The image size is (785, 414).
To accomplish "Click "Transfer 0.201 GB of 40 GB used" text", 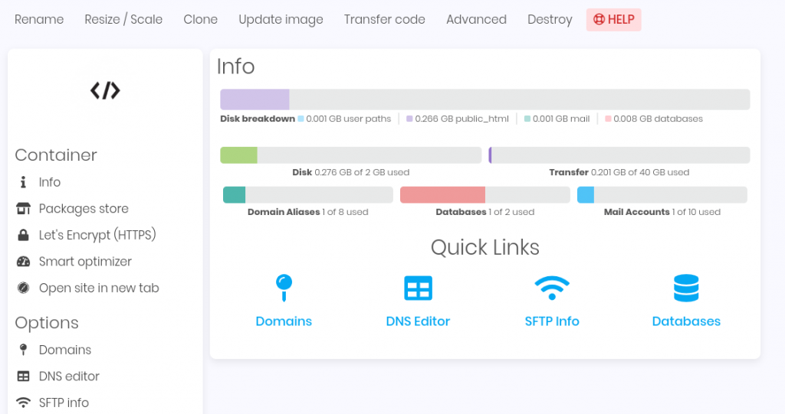I will pos(619,172).
